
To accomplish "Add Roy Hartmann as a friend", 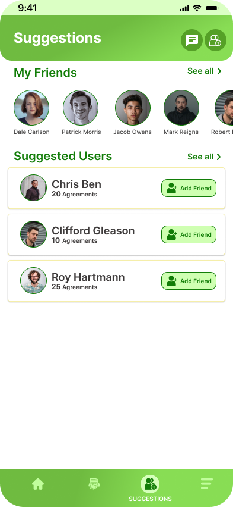I will pos(189,281).
